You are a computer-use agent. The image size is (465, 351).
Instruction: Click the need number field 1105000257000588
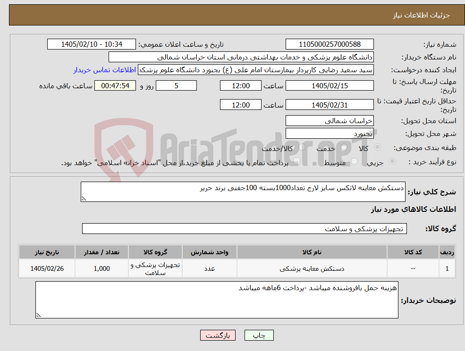click(x=330, y=44)
